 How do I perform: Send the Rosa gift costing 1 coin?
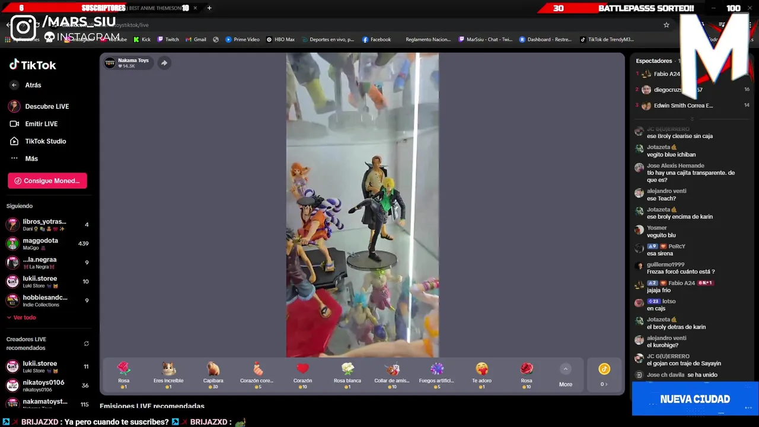[x=123, y=375]
